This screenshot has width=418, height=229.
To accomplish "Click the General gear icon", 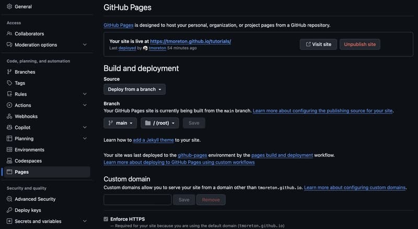I will coord(9,6).
